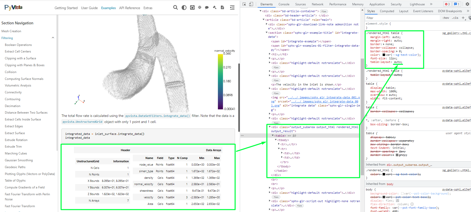This screenshot has height=212, width=471.
Task: Open the Gaussian Smoothing example link
Action: pyautogui.click(x=19, y=160)
